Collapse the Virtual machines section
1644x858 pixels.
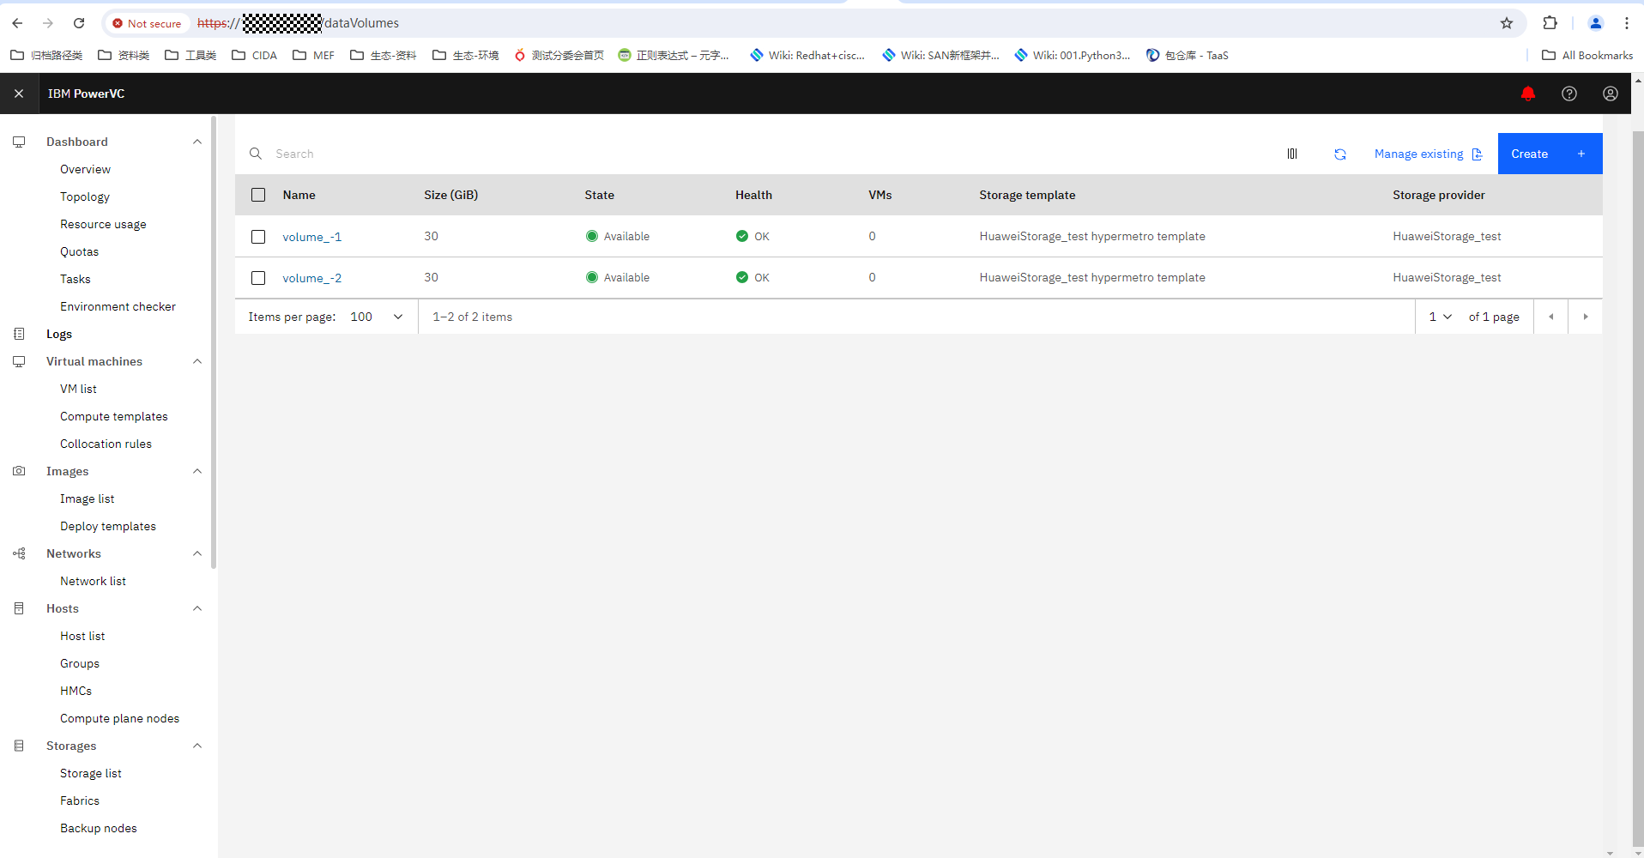197,361
